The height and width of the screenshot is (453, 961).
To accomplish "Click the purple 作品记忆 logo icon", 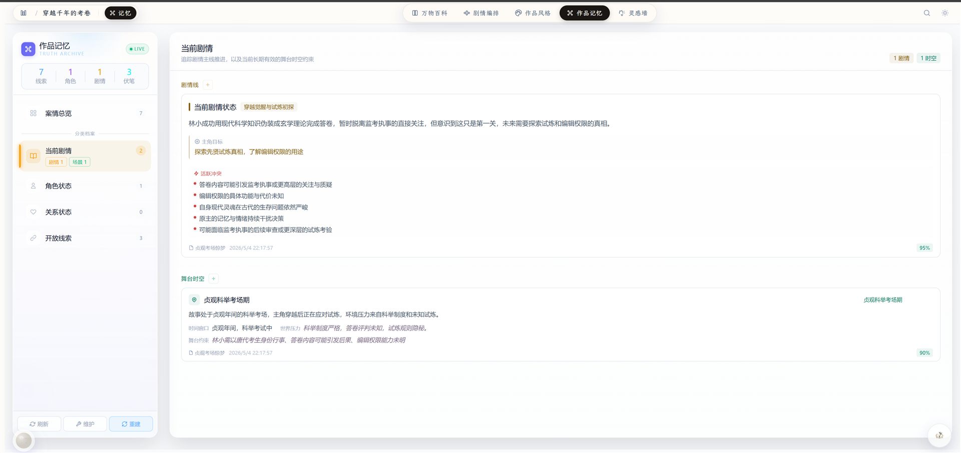I will pyautogui.click(x=28, y=49).
